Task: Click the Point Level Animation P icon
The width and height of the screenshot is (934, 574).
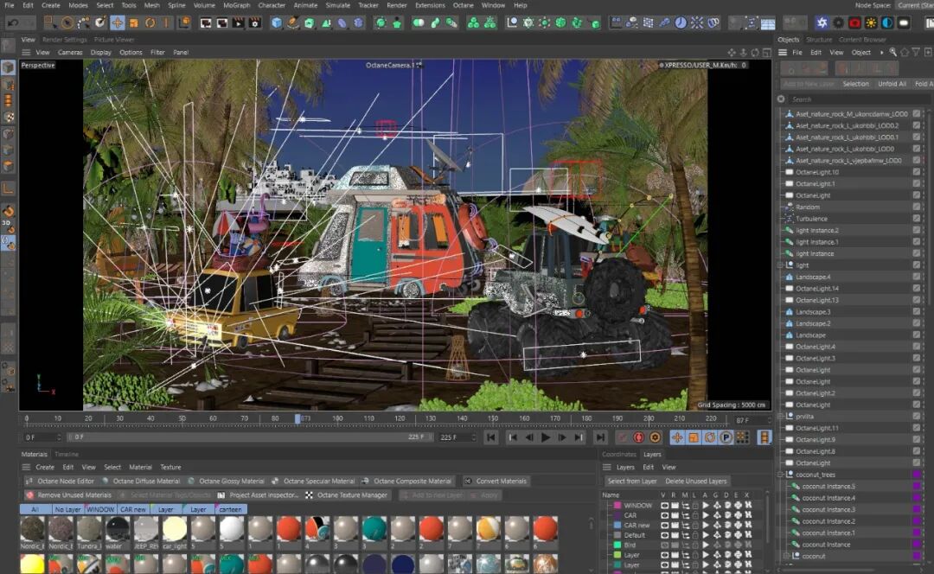Action: click(x=726, y=437)
